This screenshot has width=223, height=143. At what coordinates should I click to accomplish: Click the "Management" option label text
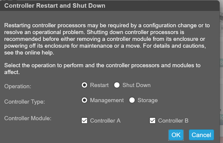107,100
